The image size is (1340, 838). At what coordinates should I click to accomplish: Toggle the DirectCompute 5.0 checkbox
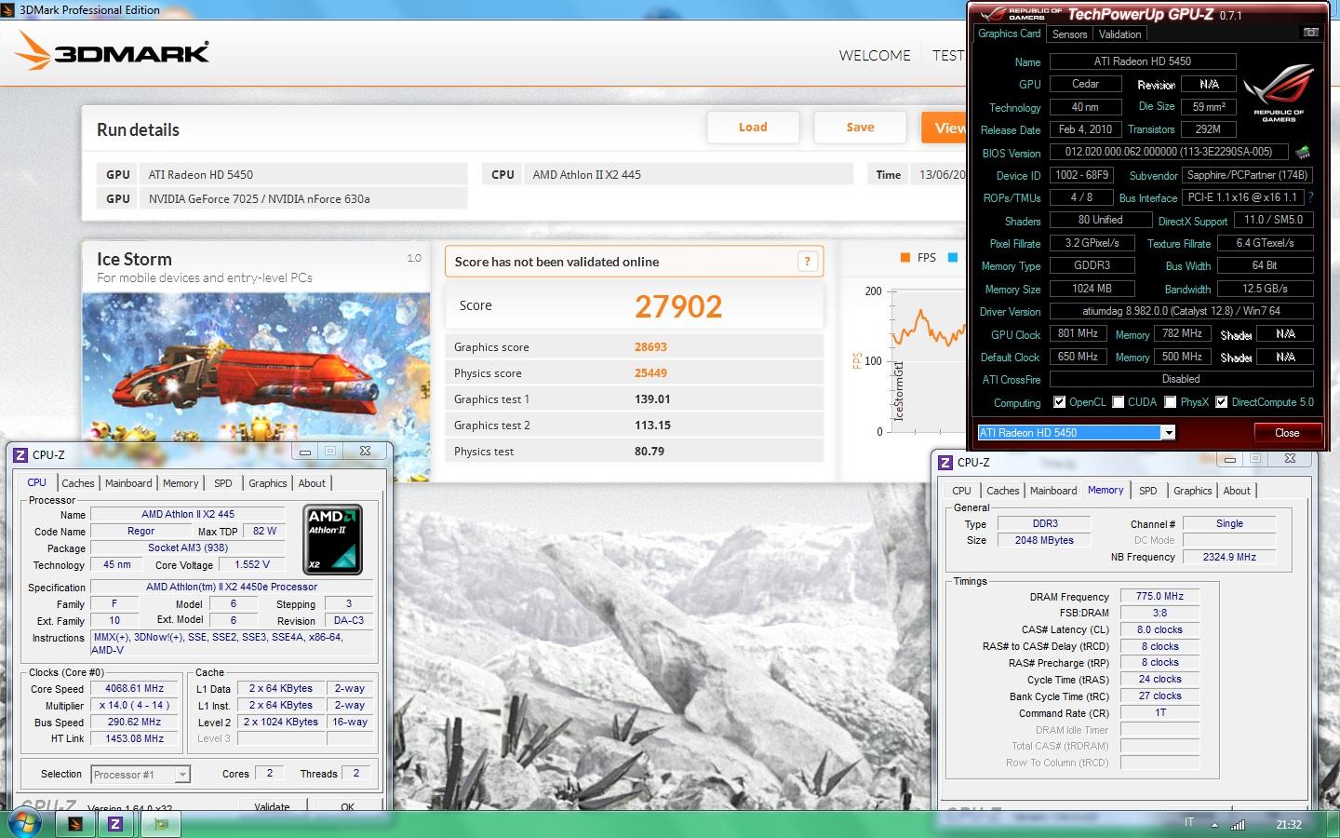[x=1221, y=402]
